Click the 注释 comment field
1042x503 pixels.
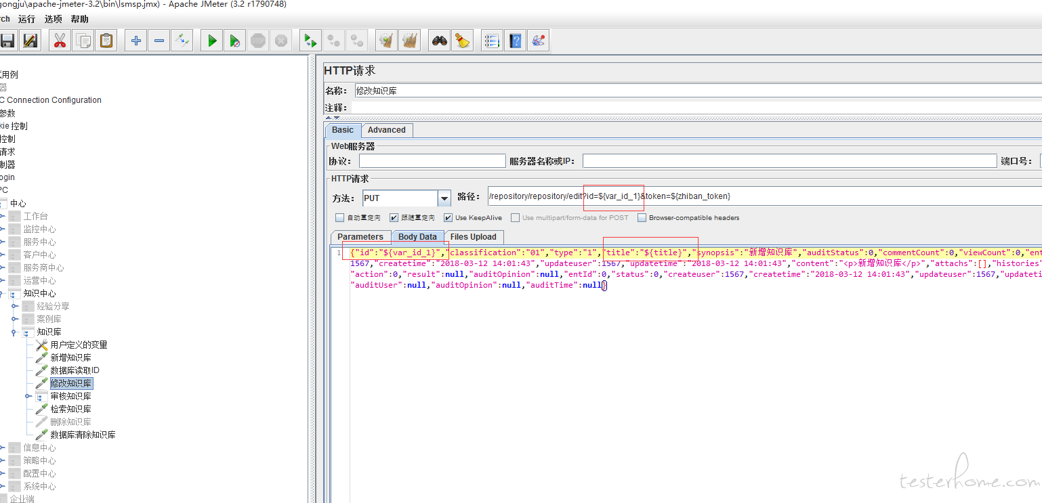point(698,108)
